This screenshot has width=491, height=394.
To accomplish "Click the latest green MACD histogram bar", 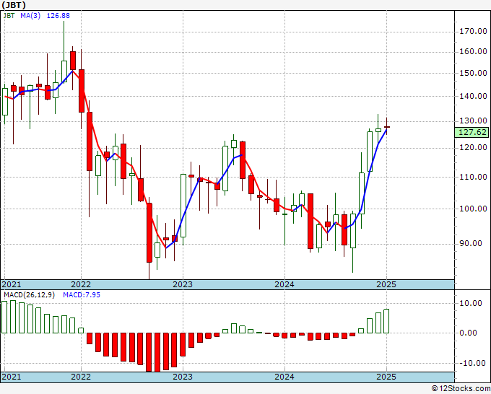I will (386, 321).
